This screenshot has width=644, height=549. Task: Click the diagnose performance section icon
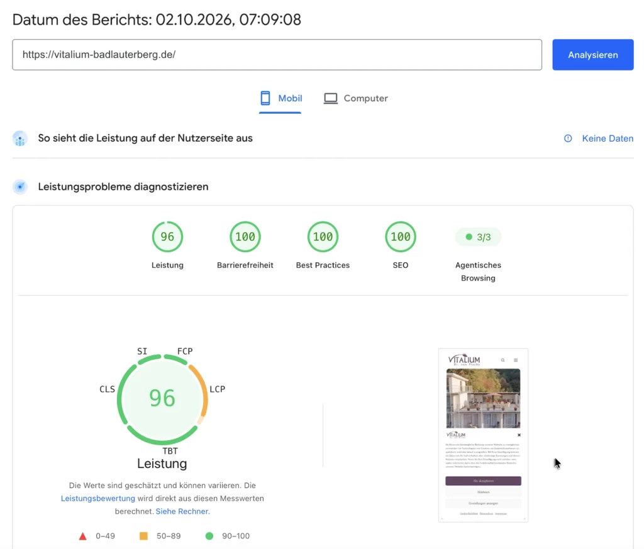pyautogui.click(x=19, y=187)
